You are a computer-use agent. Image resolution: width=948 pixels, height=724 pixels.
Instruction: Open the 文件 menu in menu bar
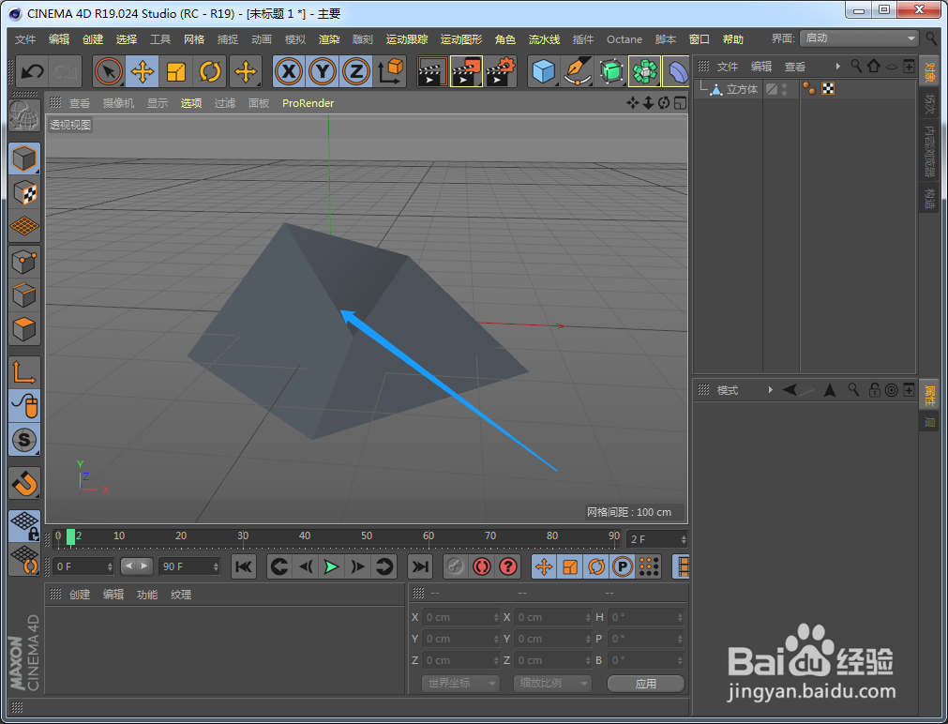click(x=24, y=39)
